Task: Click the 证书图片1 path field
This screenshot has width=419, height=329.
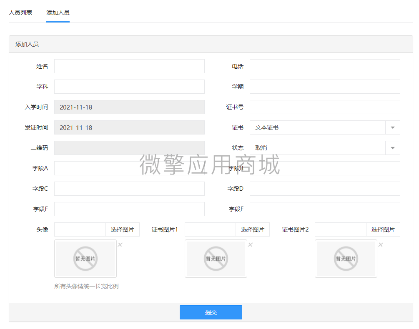Action: tap(210, 229)
